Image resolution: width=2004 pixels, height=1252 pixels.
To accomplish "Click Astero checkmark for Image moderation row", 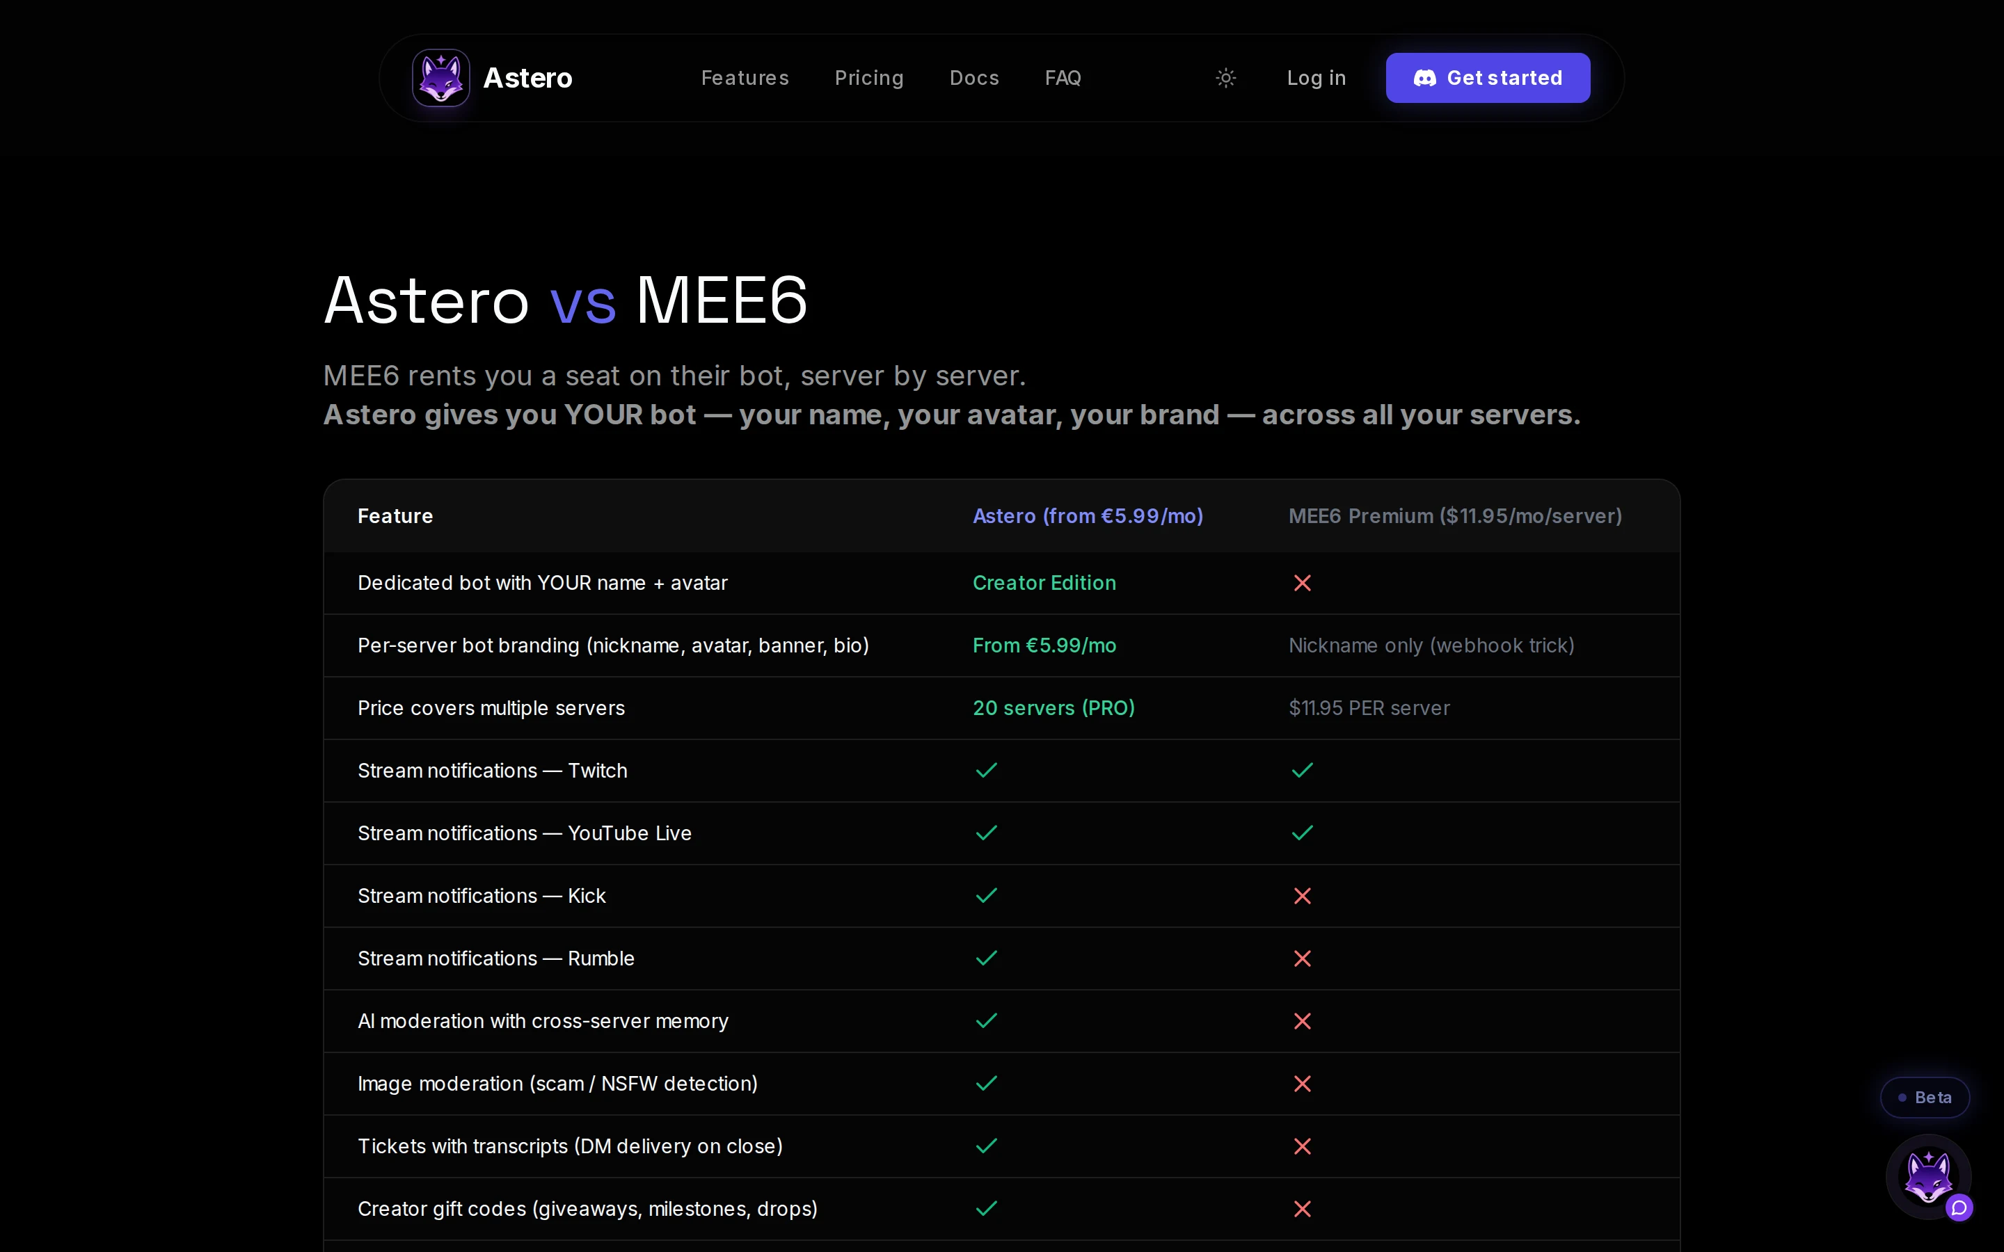I will (986, 1083).
